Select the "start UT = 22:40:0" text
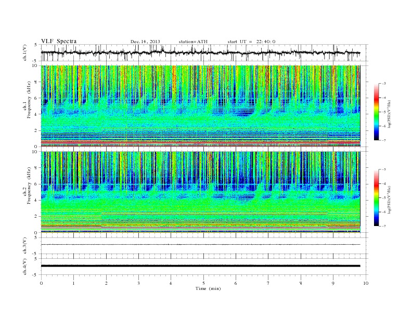The height and width of the screenshot is (318, 412). point(251,42)
